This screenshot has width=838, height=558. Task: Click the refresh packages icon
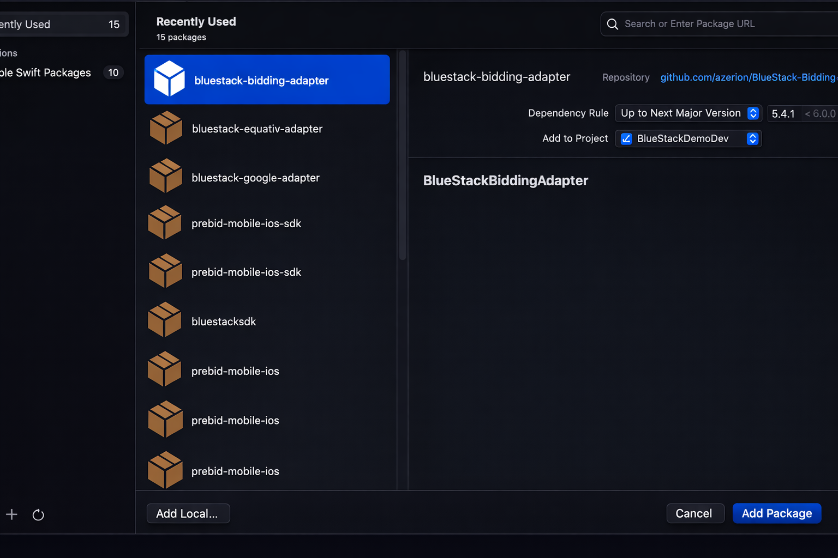pyautogui.click(x=38, y=514)
